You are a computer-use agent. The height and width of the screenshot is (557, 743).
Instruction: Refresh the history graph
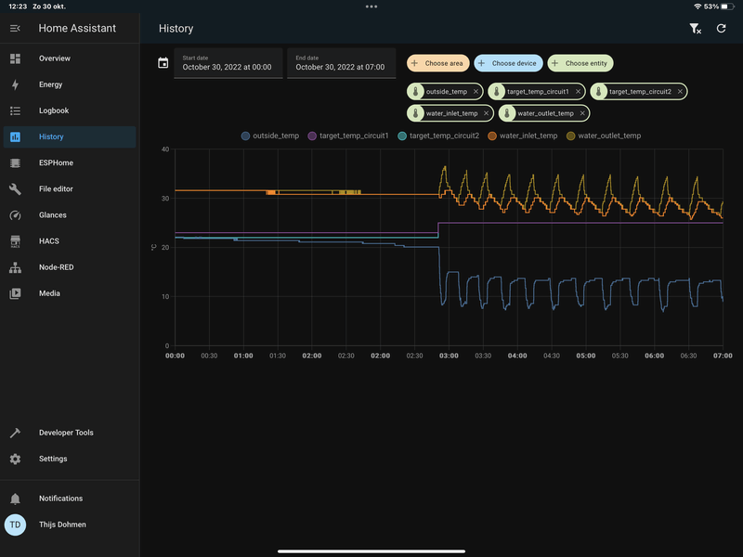[722, 29]
